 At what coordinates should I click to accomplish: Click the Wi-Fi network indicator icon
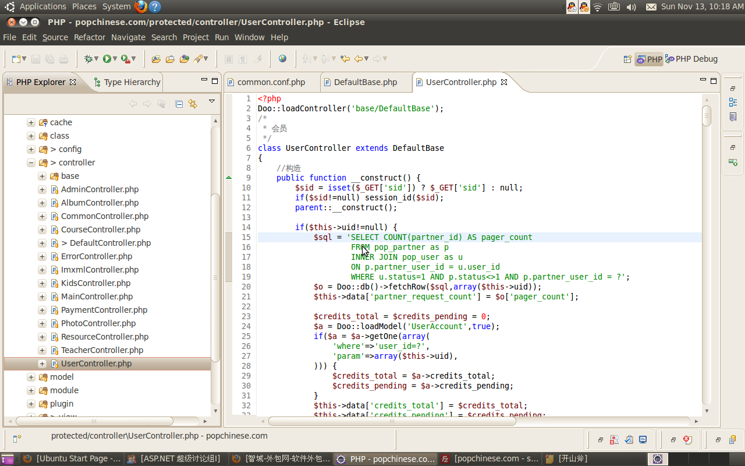point(598,7)
